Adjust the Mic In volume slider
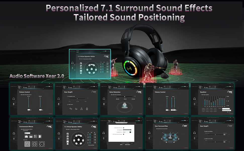 [x=28, y=102]
